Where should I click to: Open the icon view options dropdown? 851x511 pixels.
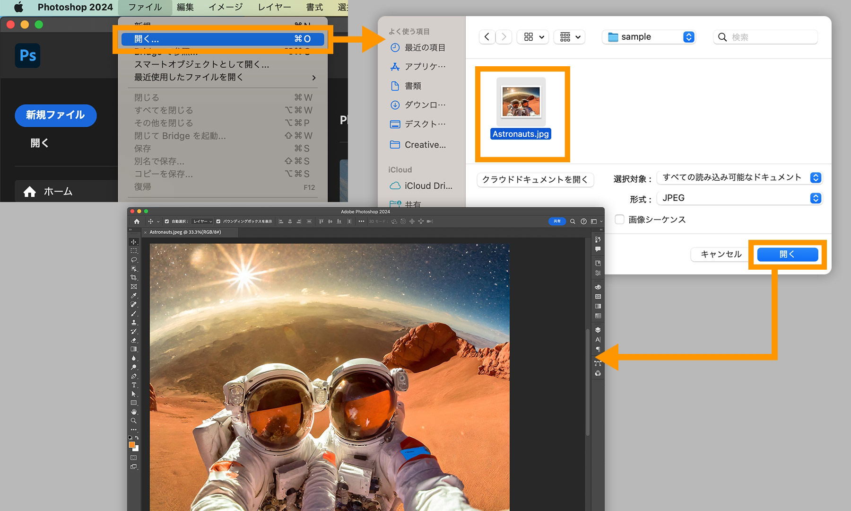click(533, 37)
